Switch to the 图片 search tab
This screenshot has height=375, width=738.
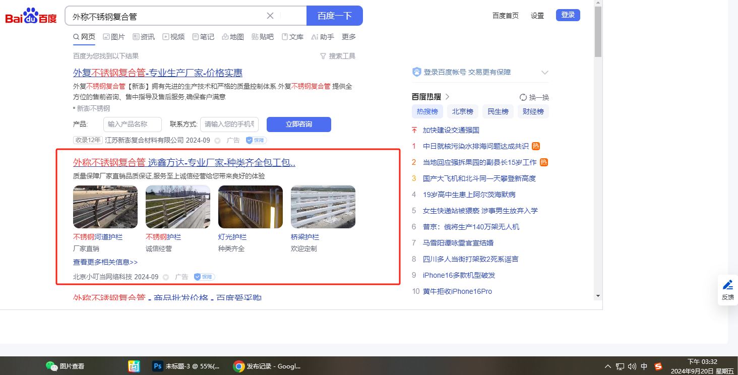click(114, 37)
